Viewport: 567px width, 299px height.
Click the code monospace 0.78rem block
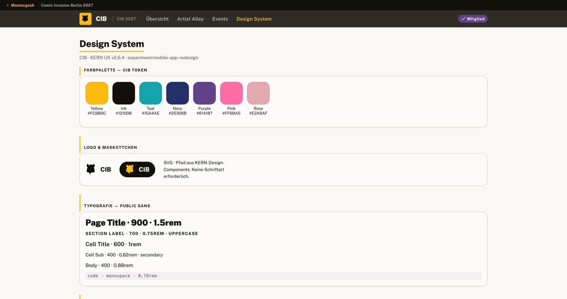coord(283,276)
